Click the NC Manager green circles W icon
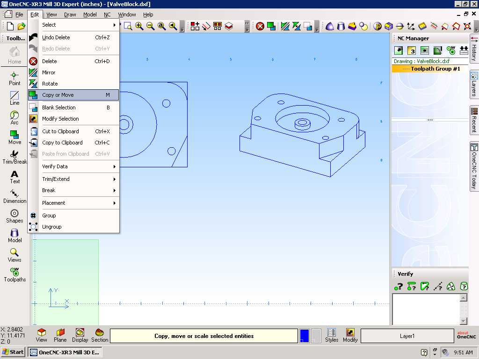This screenshot has width=479, height=359. 450,50
